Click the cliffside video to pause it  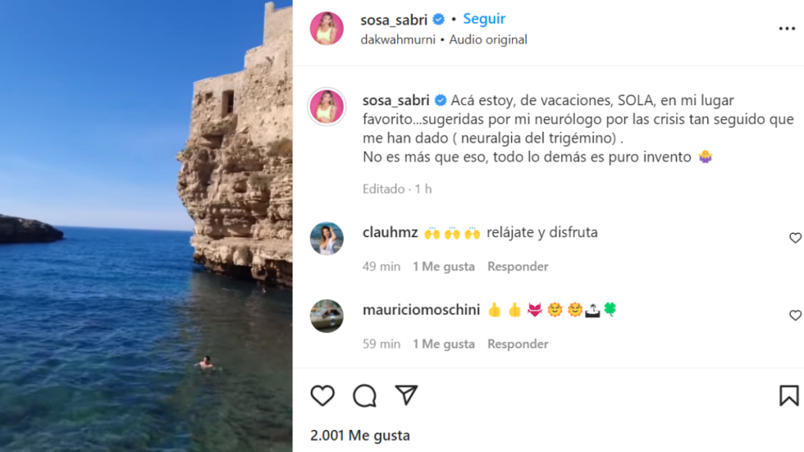pyautogui.click(x=146, y=226)
